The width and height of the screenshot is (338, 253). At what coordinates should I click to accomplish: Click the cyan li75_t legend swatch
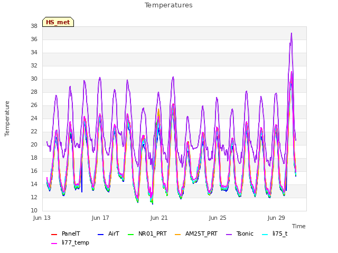tap(265, 234)
